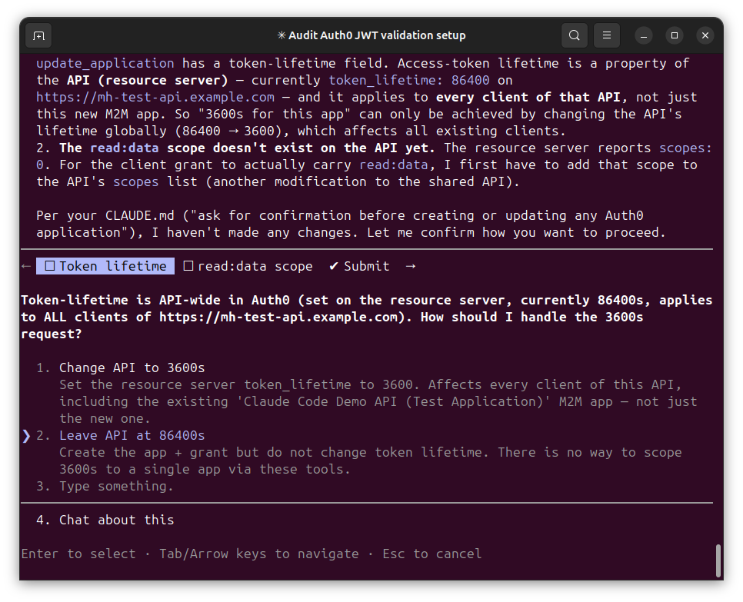
Task: Open the hamburger menu
Action: point(607,35)
